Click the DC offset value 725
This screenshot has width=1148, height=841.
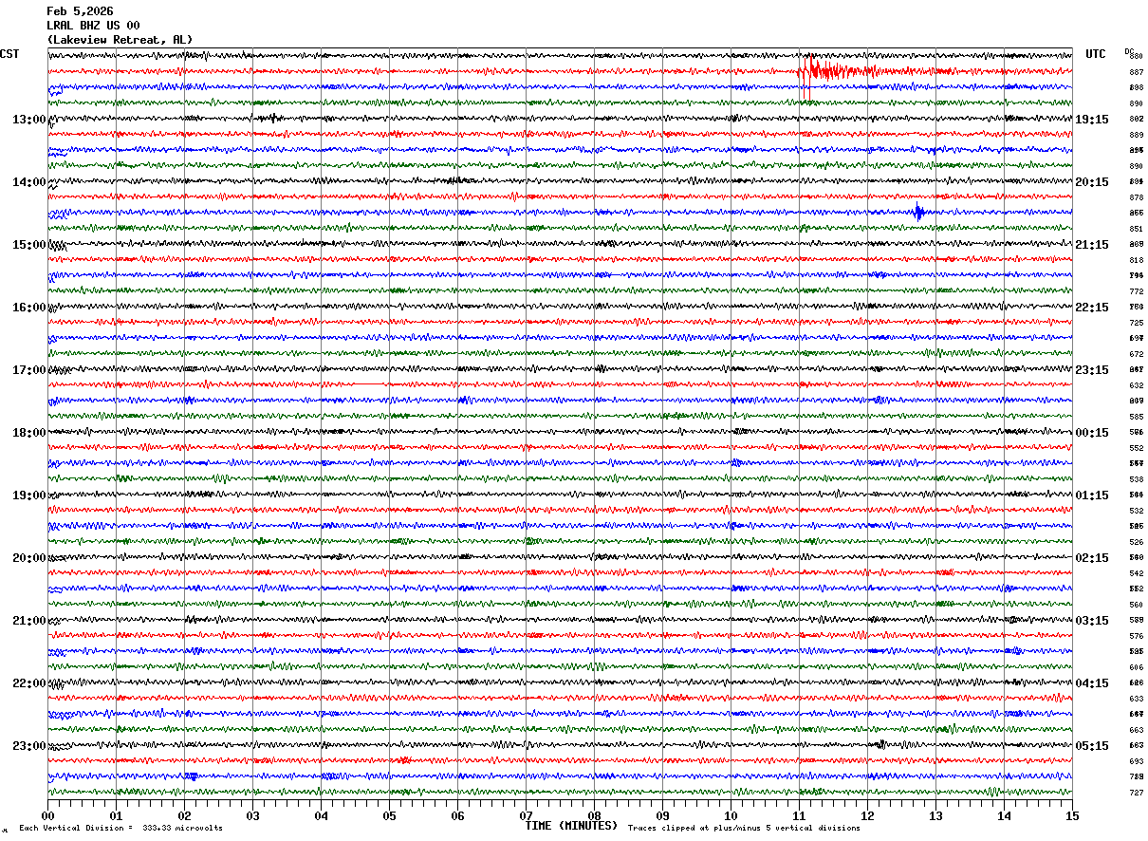coord(1136,323)
